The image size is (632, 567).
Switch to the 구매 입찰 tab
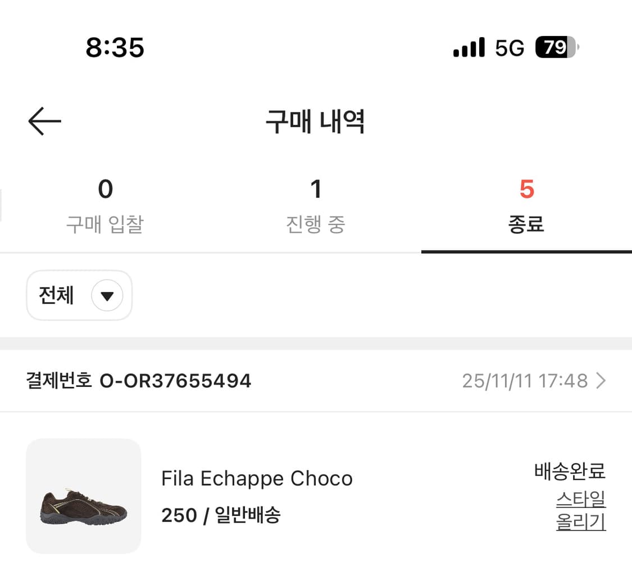click(x=104, y=207)
